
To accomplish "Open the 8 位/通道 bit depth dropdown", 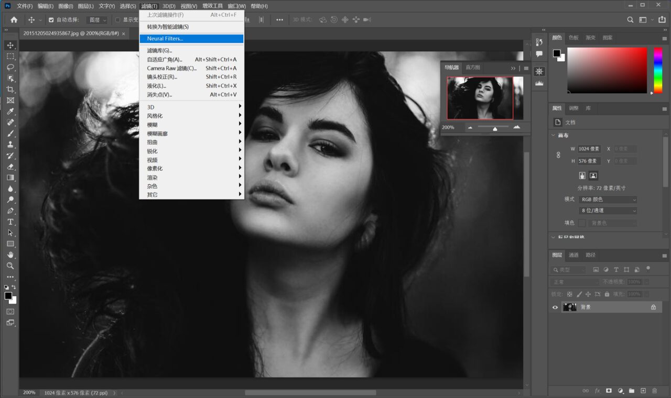I will click(608, 211).
